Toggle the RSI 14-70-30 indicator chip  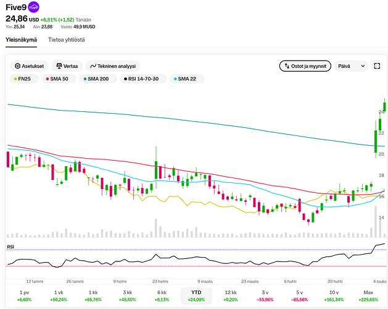click(x=143, y=79)
